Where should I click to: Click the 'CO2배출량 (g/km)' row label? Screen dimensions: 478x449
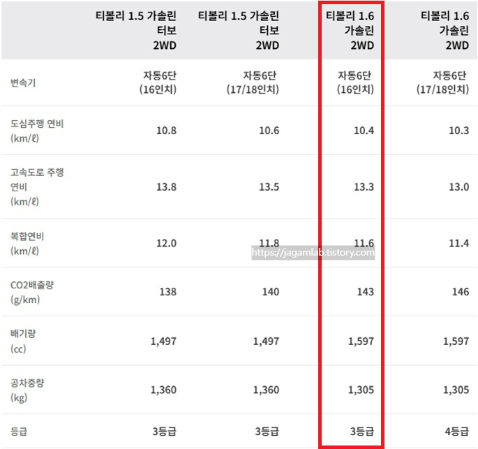[31, 292]
